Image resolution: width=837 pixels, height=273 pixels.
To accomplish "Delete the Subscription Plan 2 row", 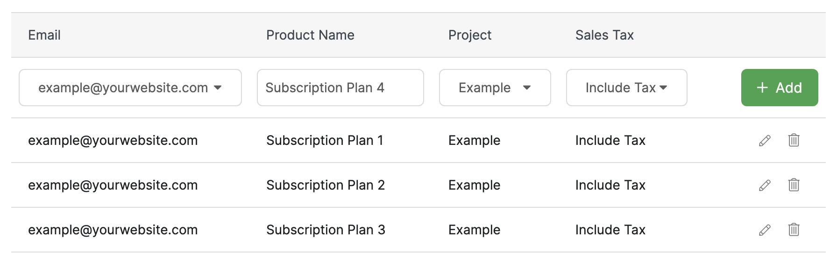I will click(x=794, y=185).
